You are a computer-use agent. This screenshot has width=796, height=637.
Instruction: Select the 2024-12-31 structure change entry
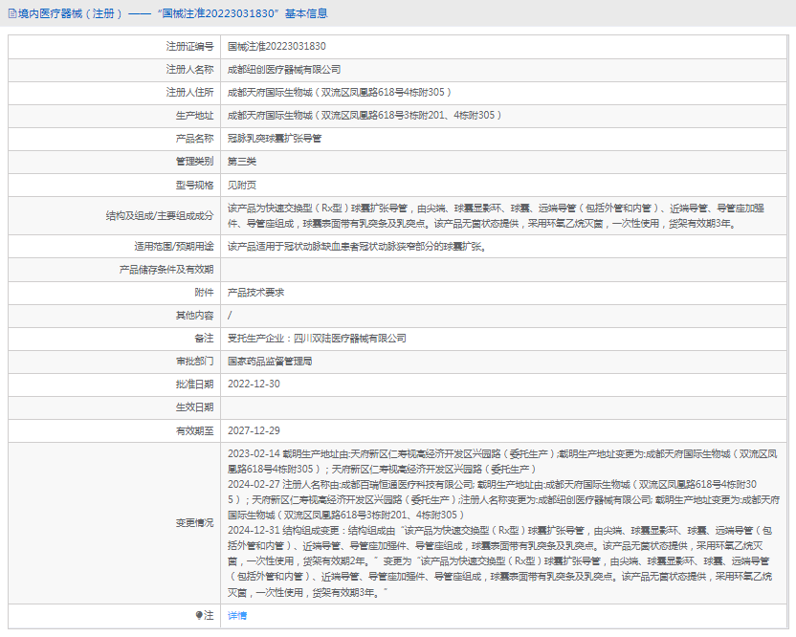pyautogui.click(x=500, y=561)
